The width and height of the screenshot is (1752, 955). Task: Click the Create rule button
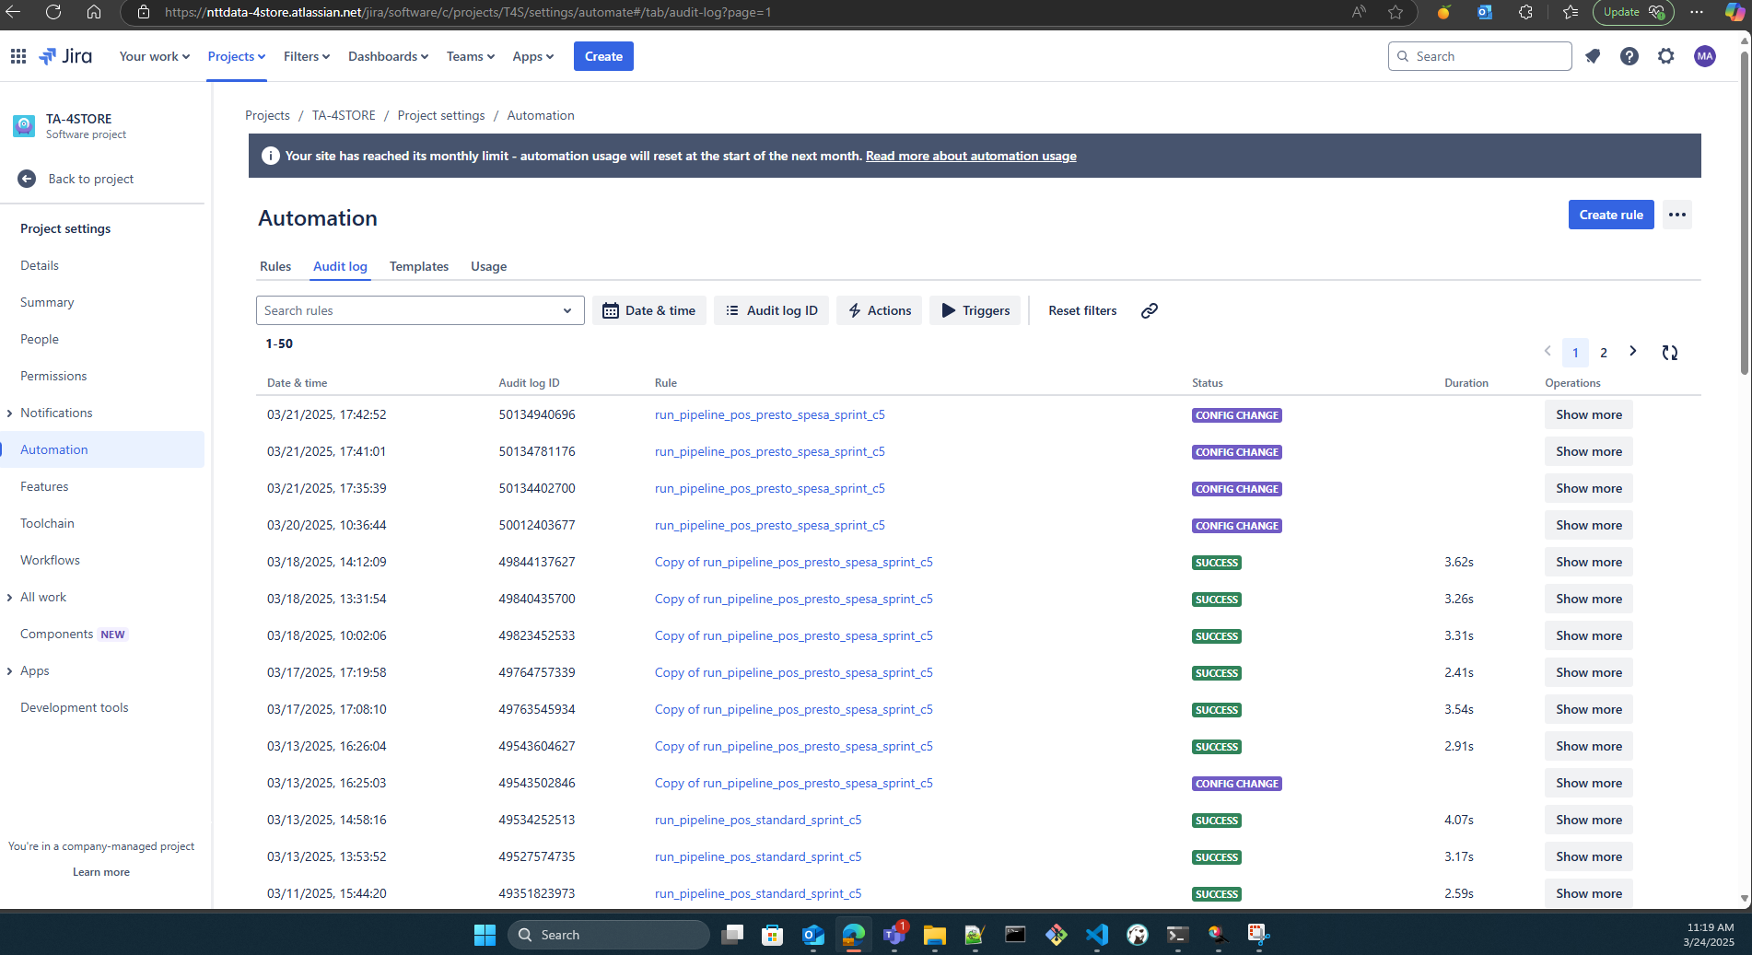click(x=1610, y=215)
